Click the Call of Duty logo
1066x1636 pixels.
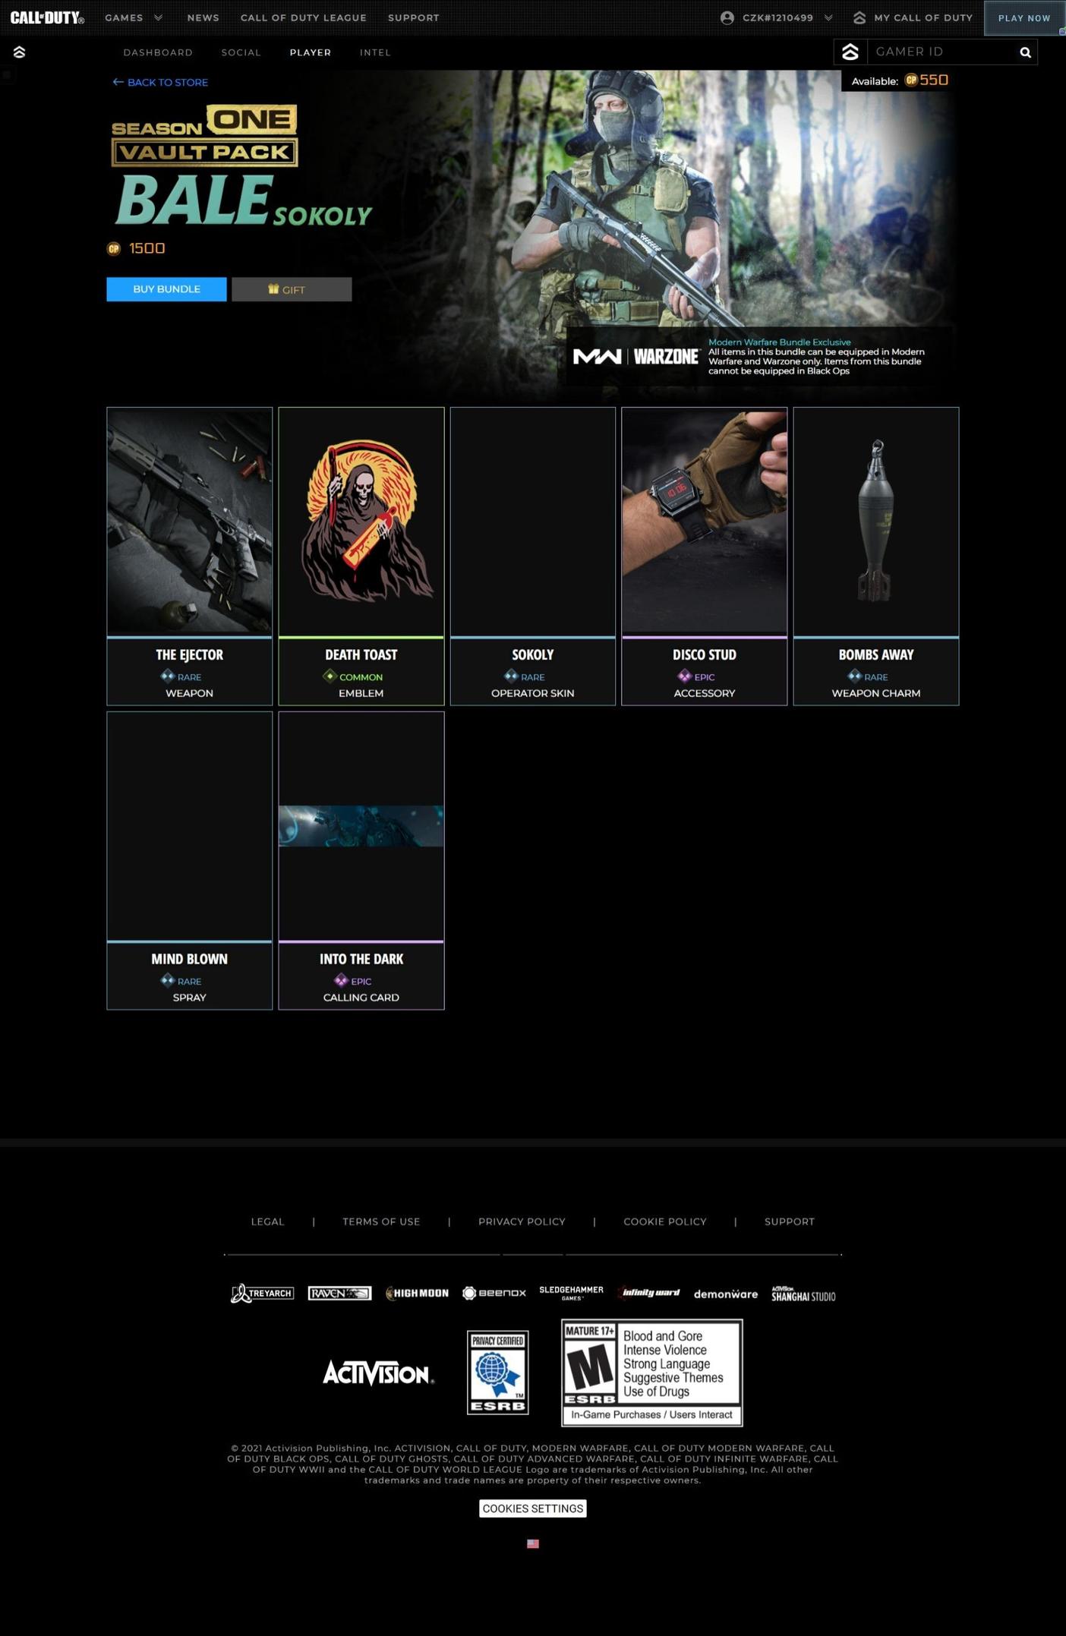coord(47,17)
